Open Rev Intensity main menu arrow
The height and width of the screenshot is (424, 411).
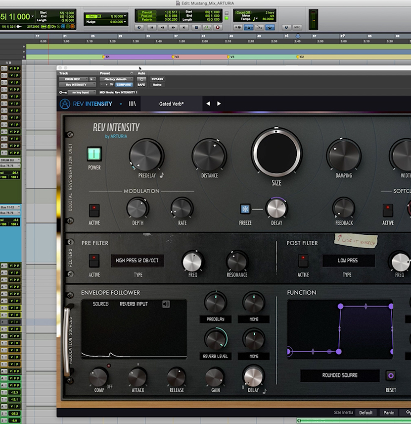pos(121,104)
